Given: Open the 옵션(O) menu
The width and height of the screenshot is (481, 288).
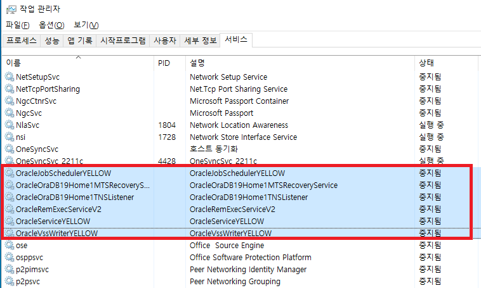Looking at the screenshot, I should [x=51, y=25].
